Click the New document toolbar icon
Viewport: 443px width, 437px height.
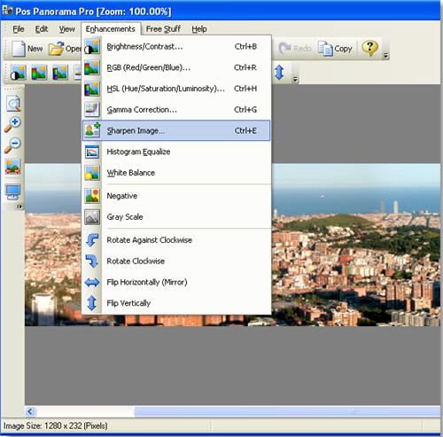(19, 48)
